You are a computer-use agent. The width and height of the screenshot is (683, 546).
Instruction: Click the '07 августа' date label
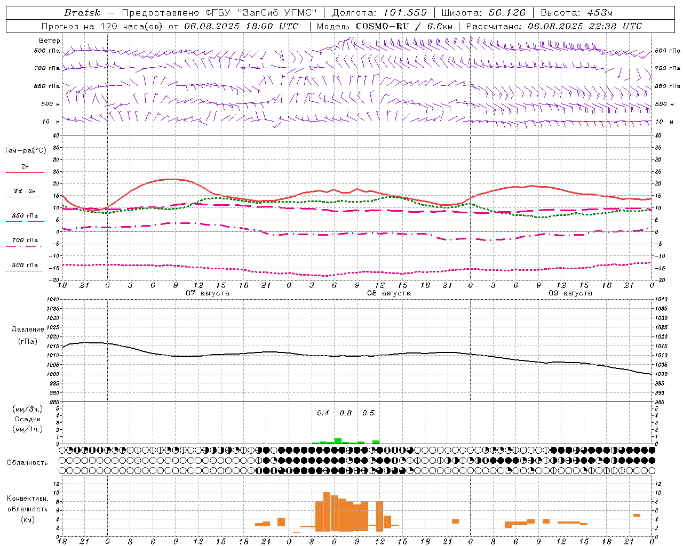pyautogui.click(x=208, y=293)
